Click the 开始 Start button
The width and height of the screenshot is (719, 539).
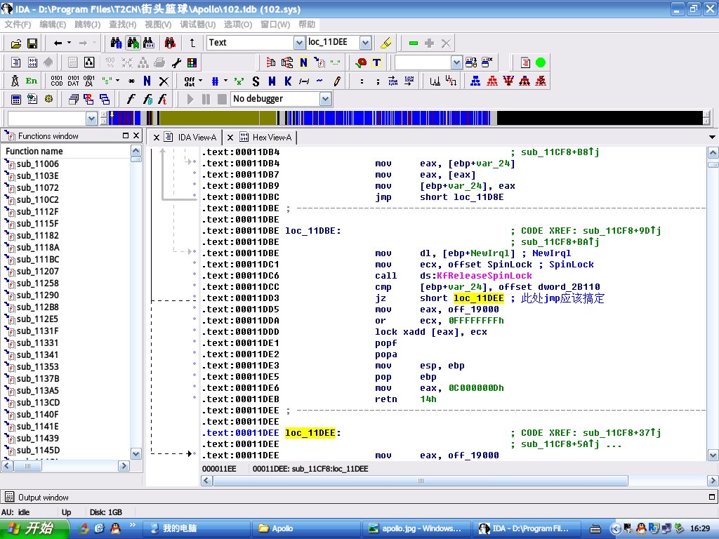coord(36,528)
